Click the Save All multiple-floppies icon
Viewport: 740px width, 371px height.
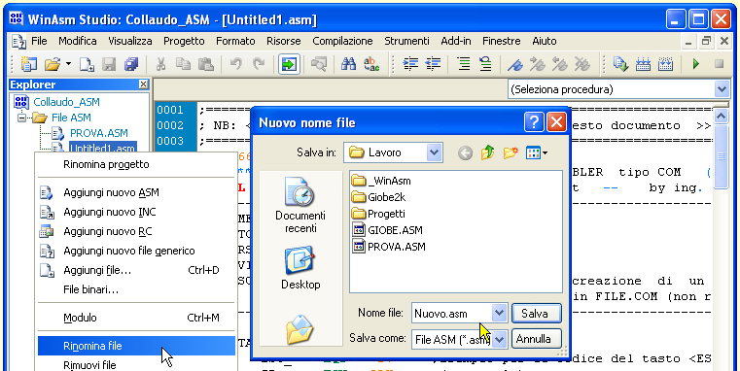[131, 64]
